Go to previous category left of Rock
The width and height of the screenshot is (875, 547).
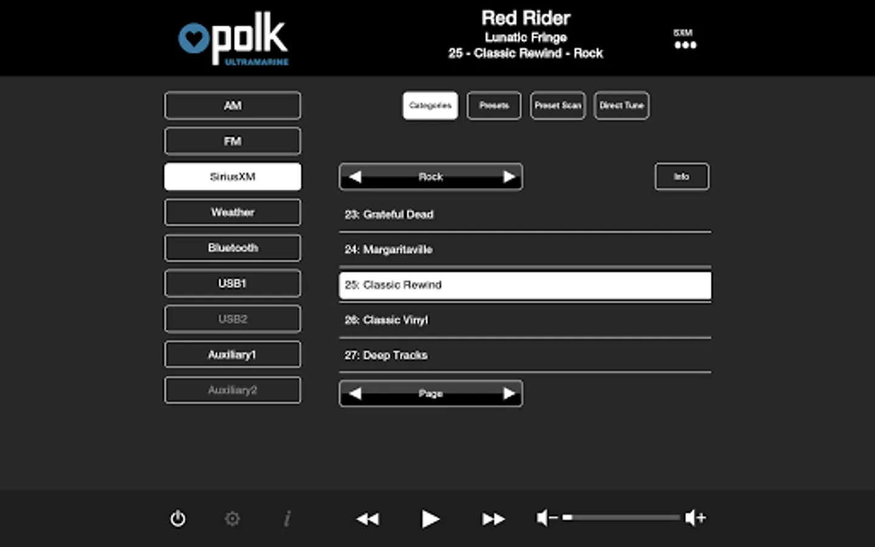point(355,177)
